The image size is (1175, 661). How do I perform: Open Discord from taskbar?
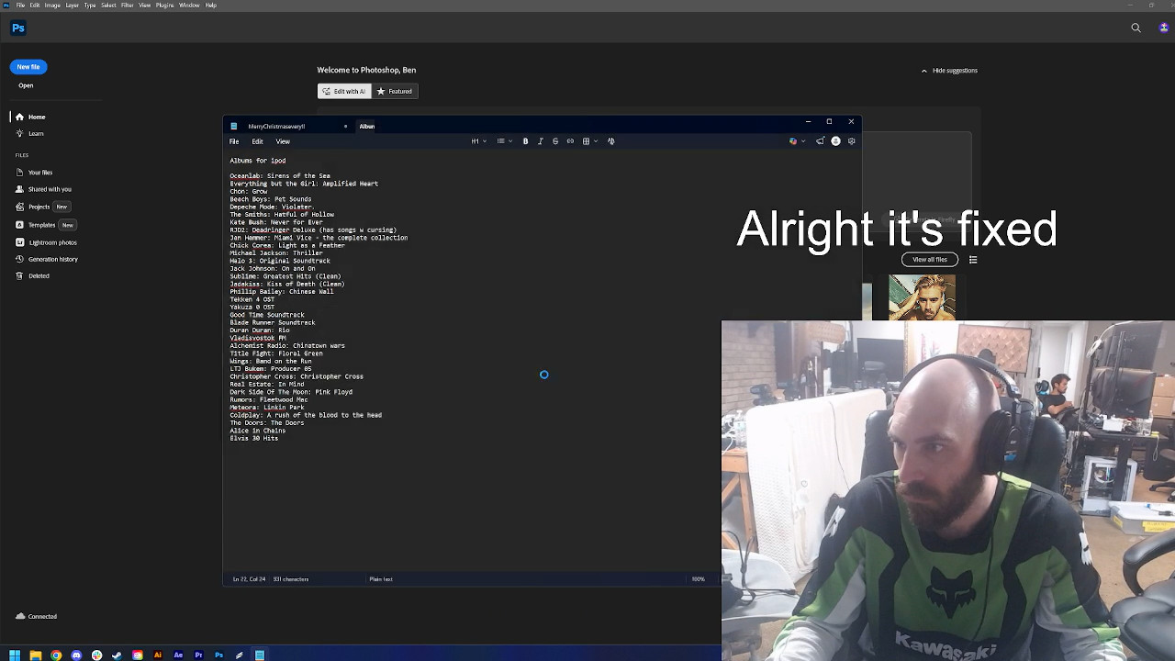pyautogui.click(x=76, y=655)
